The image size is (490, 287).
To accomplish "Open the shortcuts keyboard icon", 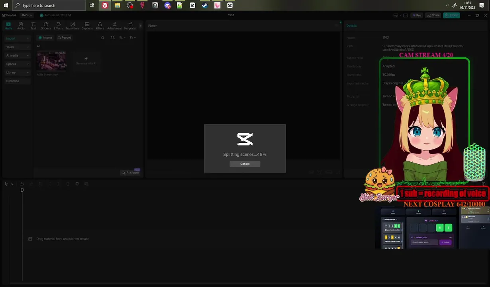I will (x=406, y=15).
